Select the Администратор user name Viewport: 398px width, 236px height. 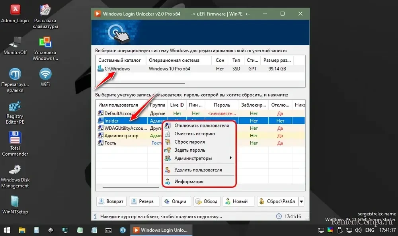(x=121, y=136)
